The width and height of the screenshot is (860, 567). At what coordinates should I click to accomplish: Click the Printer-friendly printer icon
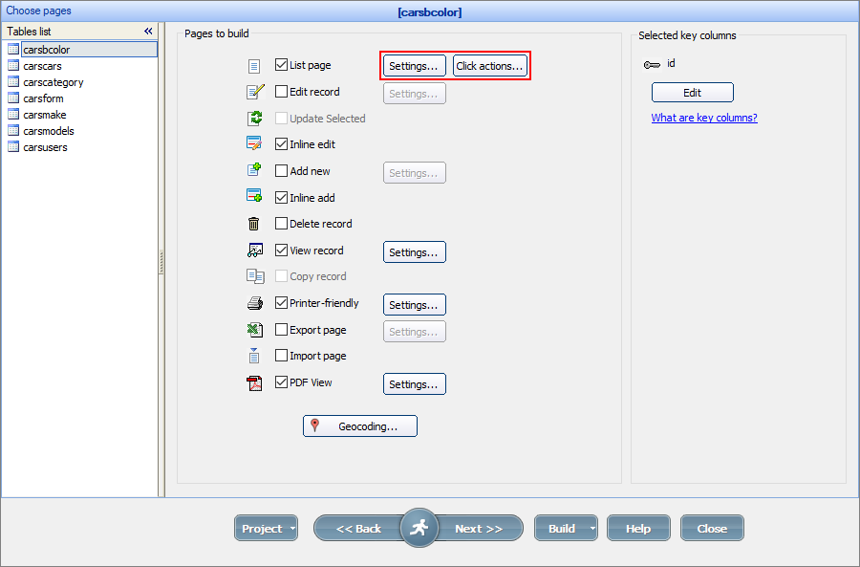click(x=255, y=302)
